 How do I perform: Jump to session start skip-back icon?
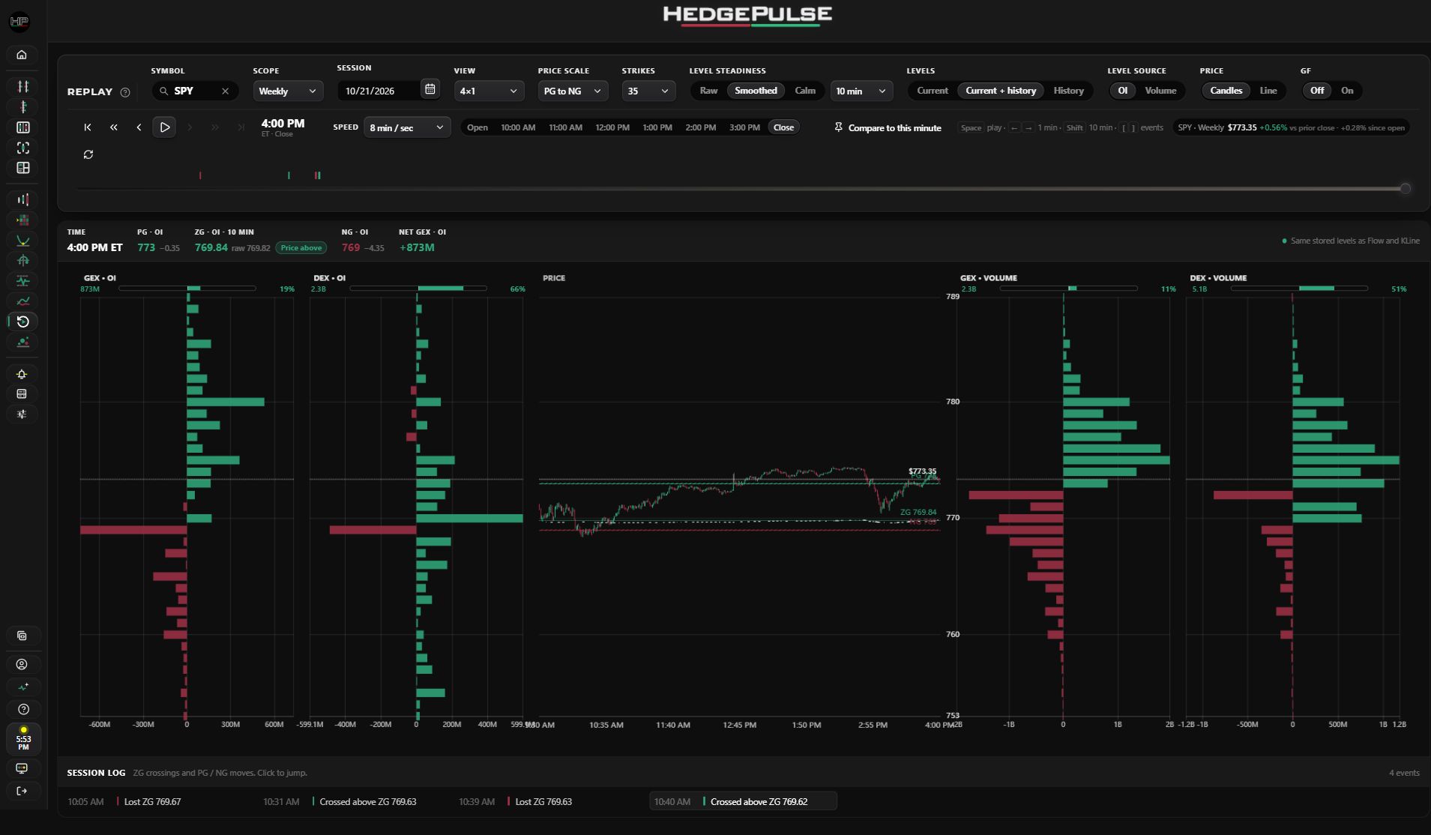(x=88, y=127)
